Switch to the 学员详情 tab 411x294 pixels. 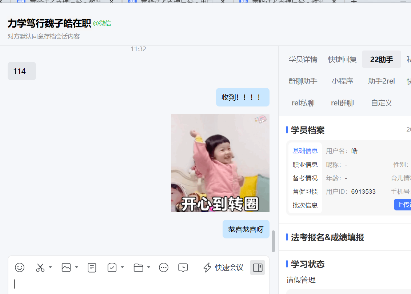[303, 60]
